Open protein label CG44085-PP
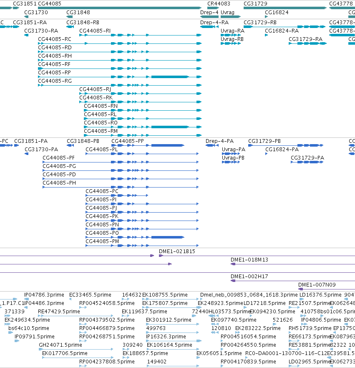 [x=128, y=141]
